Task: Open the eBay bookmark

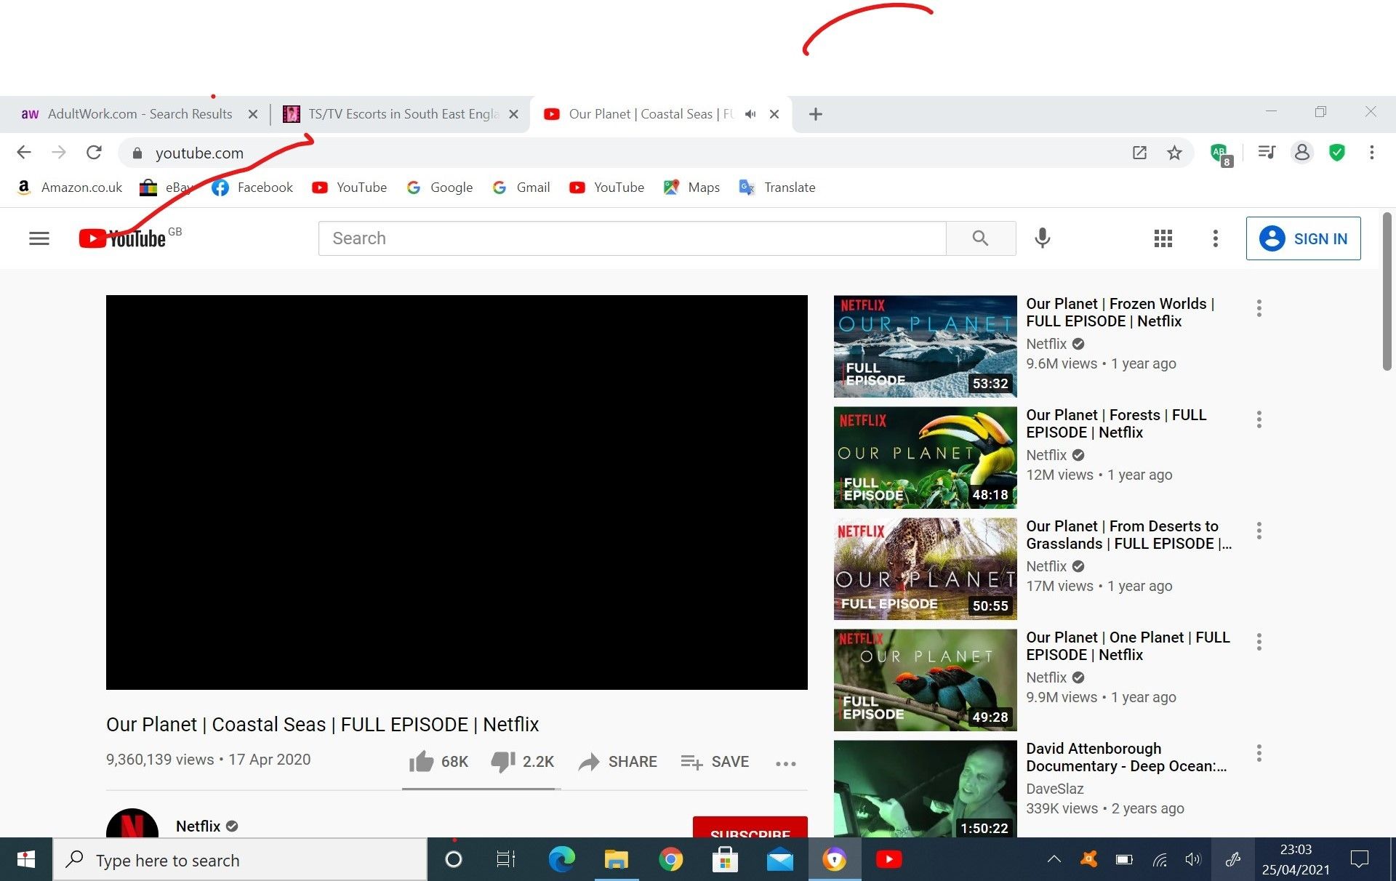Action: point(166,188)
